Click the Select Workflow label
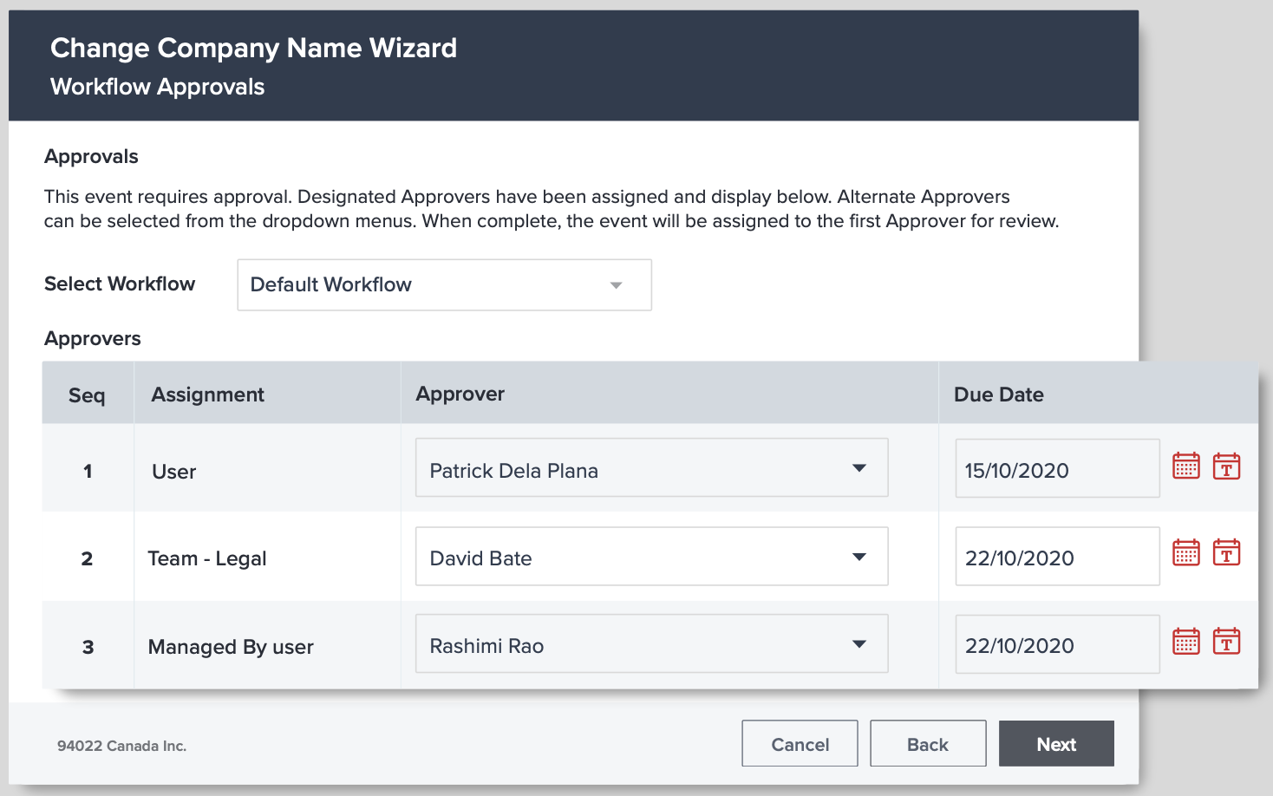The image size is (1273, 796). click(x=120, y=284)
